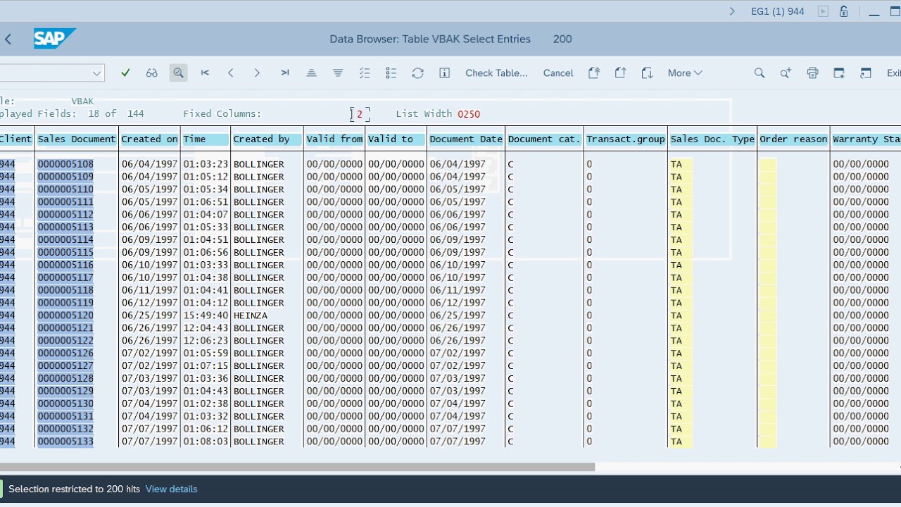901x507 pixels.
Task: Open the View details link
Action: point(171,489)
